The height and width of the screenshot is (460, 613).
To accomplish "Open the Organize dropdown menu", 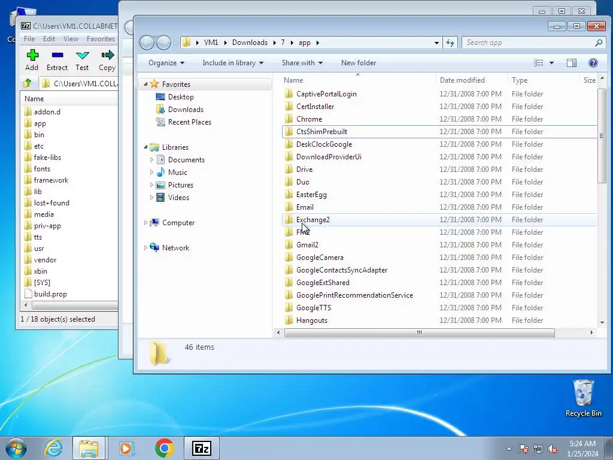I will pos(166,63).
